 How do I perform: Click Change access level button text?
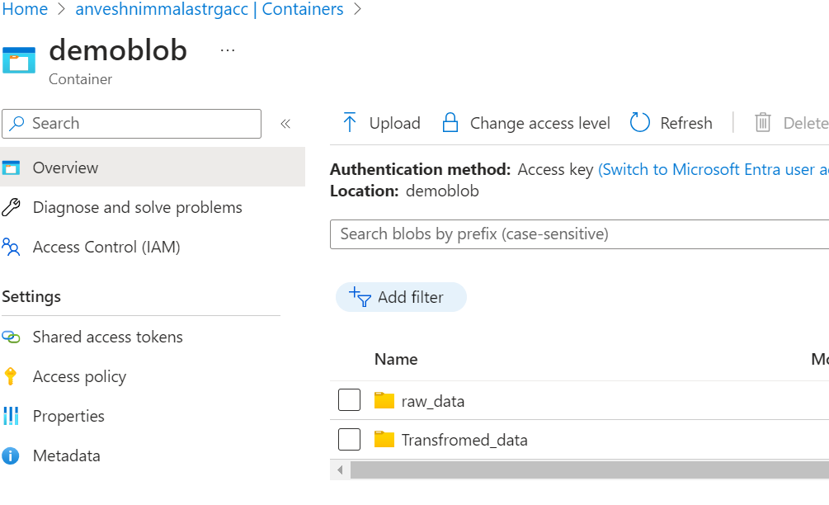click(x=539, y=123)
